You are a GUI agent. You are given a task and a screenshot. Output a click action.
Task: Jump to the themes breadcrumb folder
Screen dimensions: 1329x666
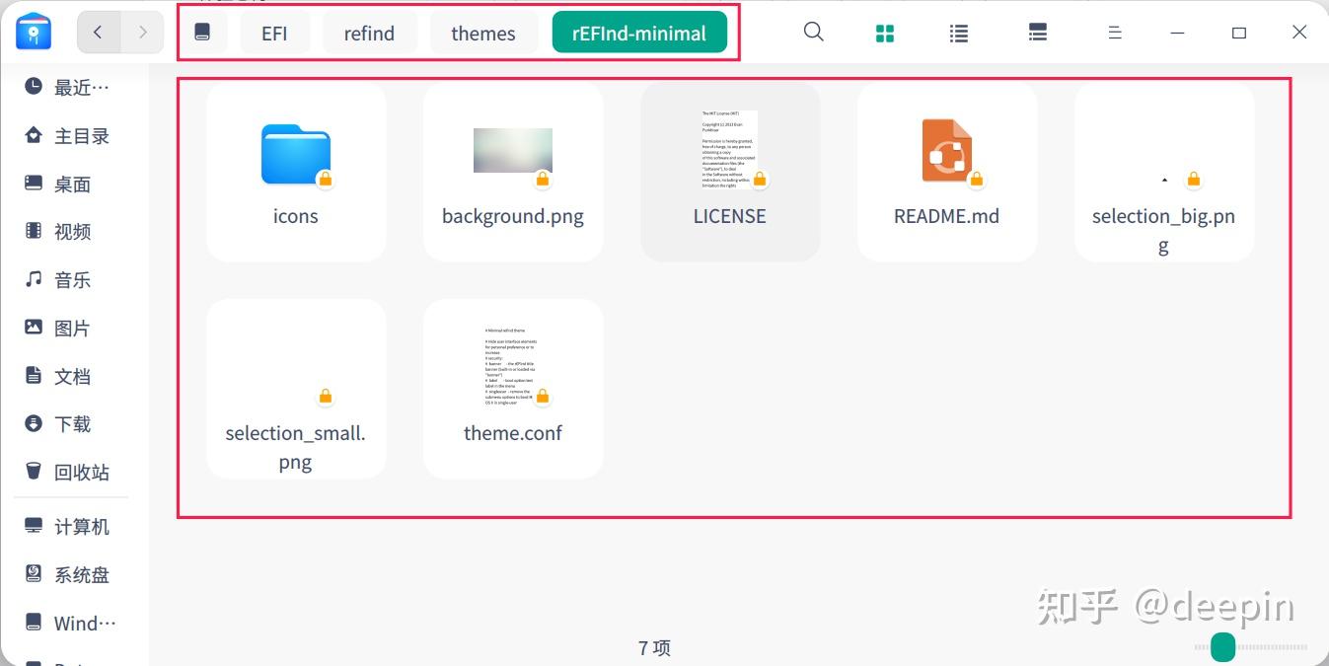(x=482, y=33)
